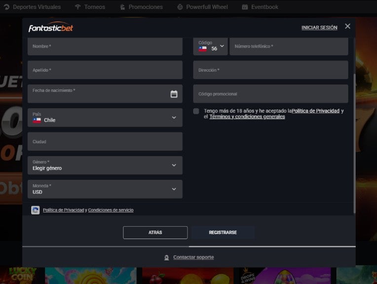Open Política de Privacidad link beside checkbox
Image resolution: width=377 pixels, height=284 pixels.
pos(315,111)
